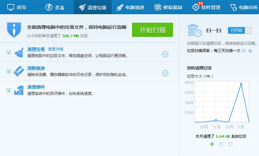Select the 清理垃圾 tab in top bar
The height and width of the screenshot is (156, 259).
click(x=93, y=7)
